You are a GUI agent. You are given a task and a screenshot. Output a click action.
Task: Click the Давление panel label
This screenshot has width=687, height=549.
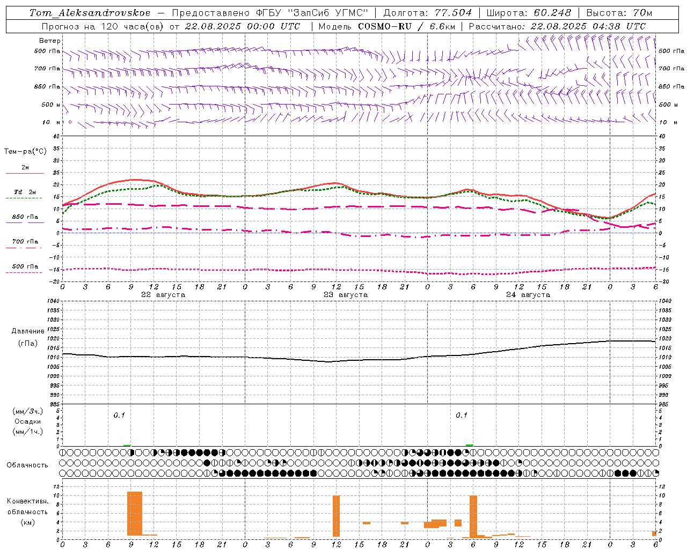(28, 331)
